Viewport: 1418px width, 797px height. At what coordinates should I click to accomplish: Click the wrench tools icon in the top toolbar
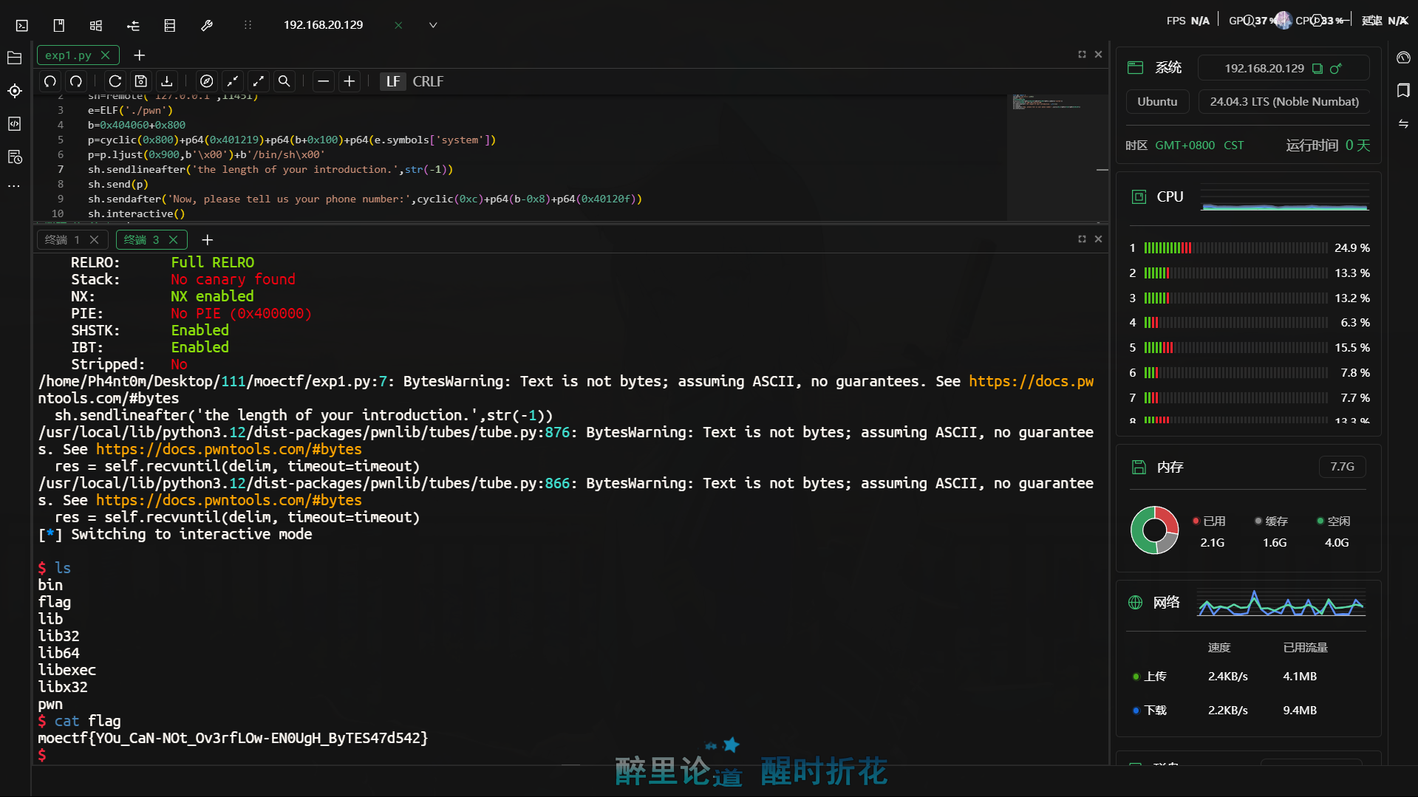[207, 24]
